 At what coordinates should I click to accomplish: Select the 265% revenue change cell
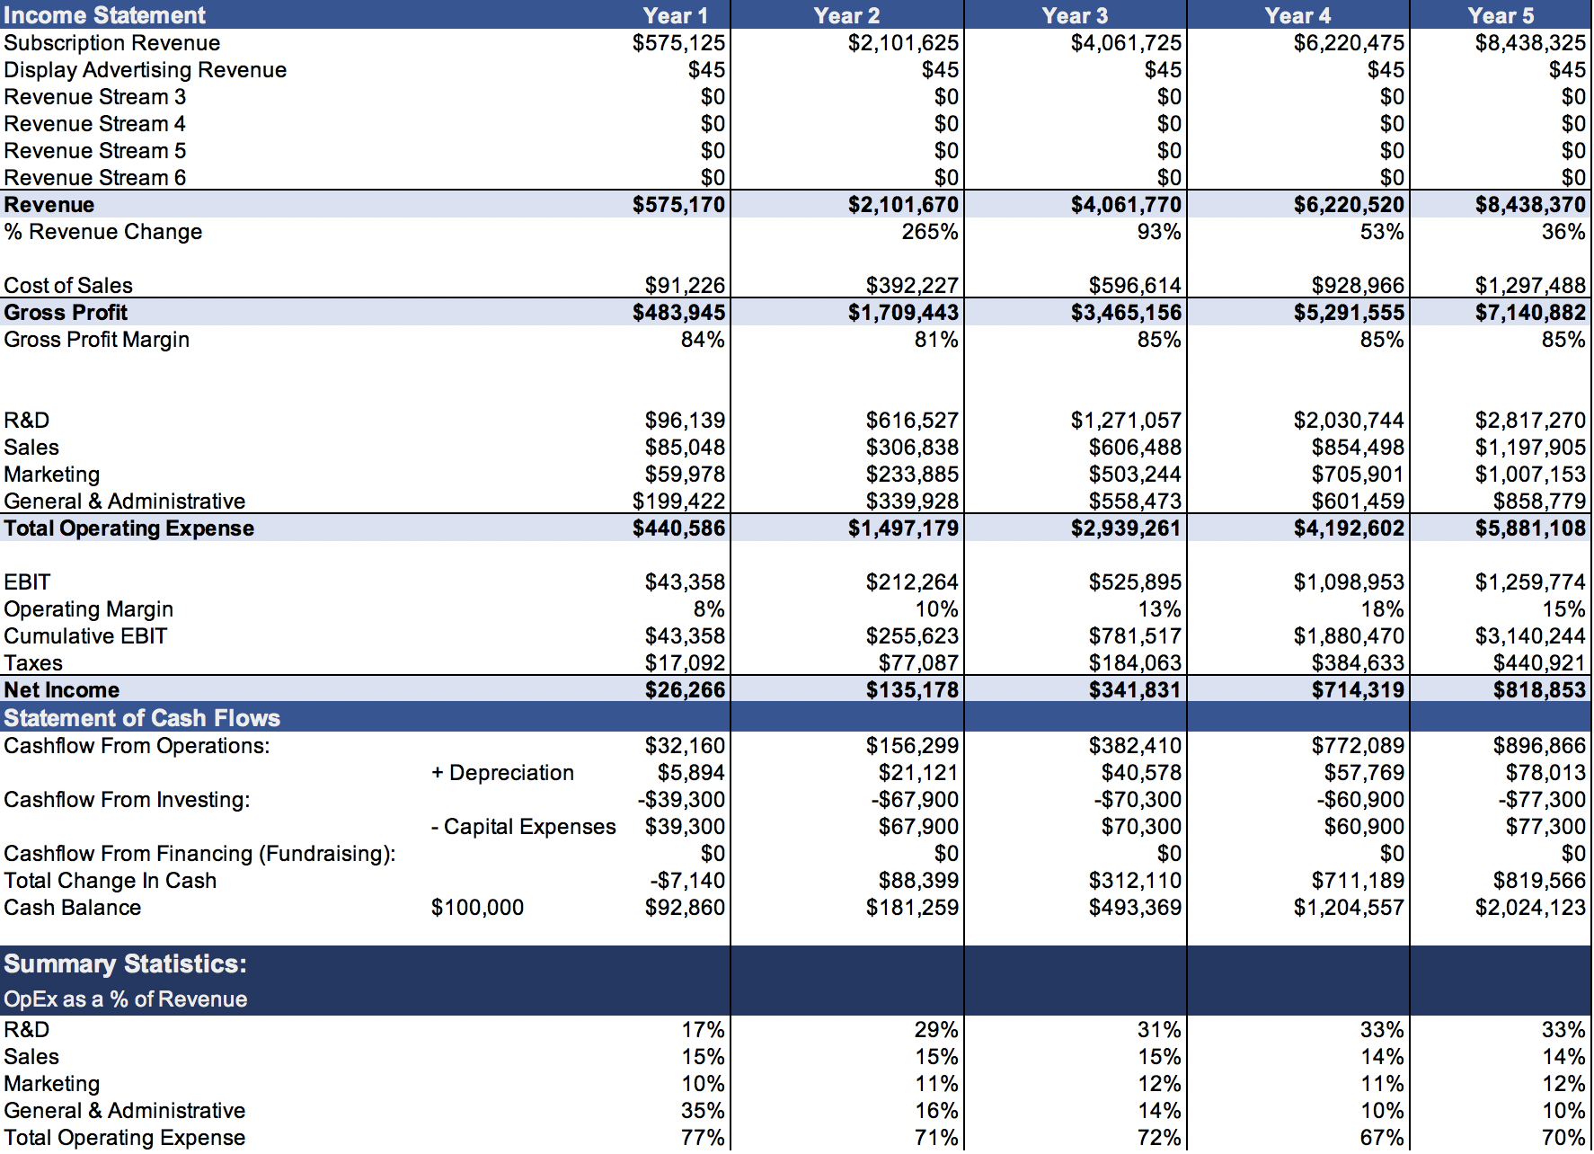click(930, 232)
